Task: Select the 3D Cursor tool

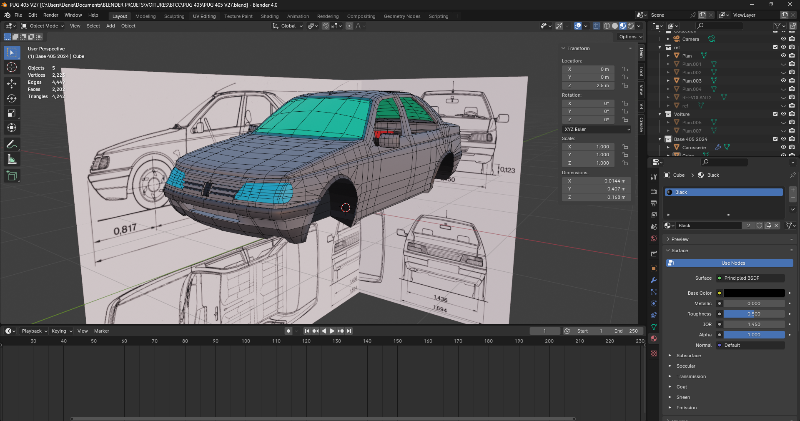Action: point(12,67)
